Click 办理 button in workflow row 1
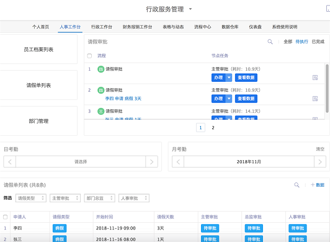The width and height of the screenshot is (330, 242). [x=218, y=78]
